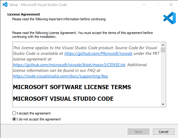Screen dimensions: 178x138
Task: Click the MICROSOFT SOFTWARE LICENSE TERMS heading
Action: coord(72,87)
